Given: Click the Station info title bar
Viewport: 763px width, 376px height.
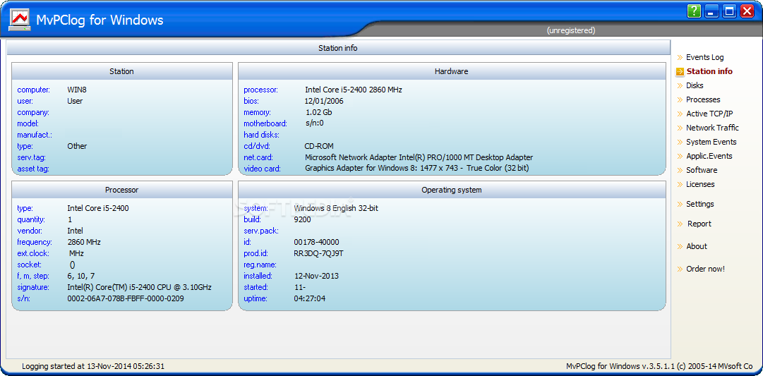Looking at the screenshot, I should point(338,48).
